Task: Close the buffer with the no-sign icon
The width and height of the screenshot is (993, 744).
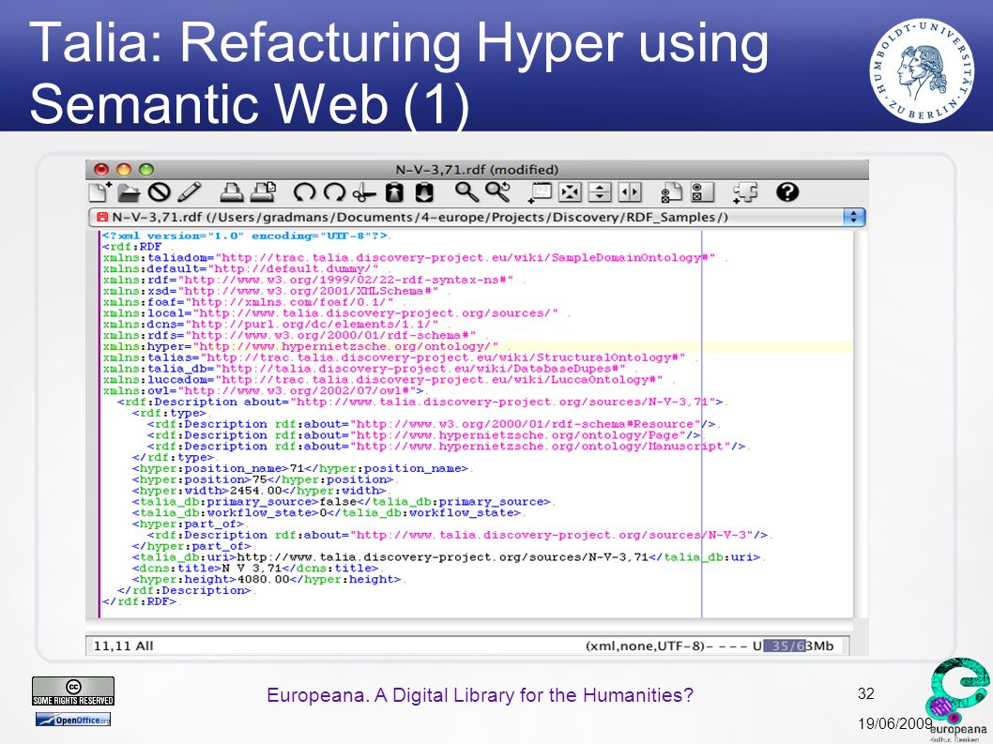Action: click(x=159, y=191)
